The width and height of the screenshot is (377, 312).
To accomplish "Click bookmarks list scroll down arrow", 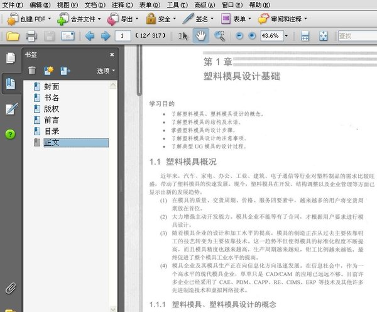I will (113, 309).
